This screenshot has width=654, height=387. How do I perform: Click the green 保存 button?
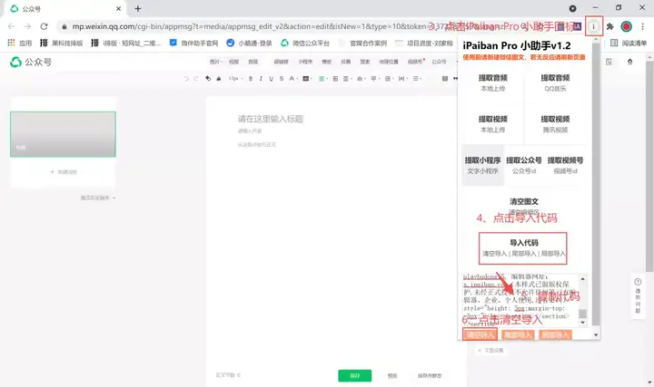tap(354, 375)
